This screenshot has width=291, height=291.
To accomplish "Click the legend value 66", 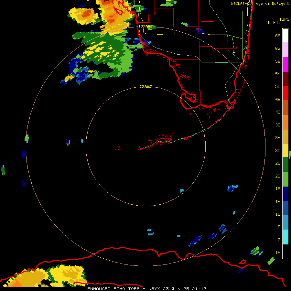I will (278, 36).
